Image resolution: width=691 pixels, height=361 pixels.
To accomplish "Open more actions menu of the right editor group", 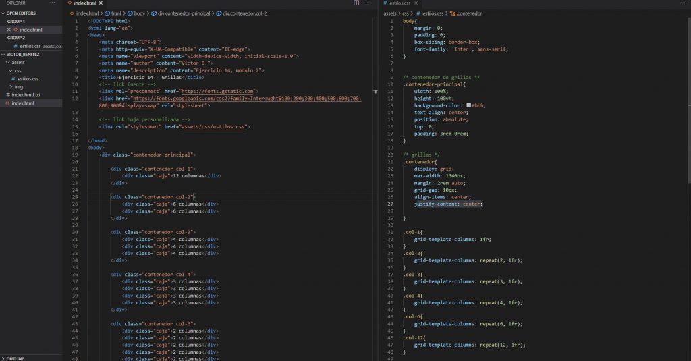I will [x=684, y=3].
